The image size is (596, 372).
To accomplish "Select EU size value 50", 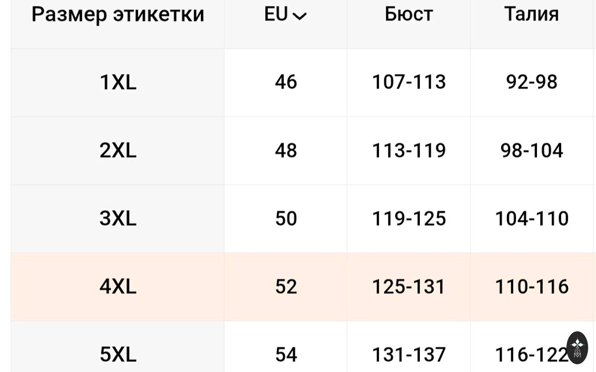I will click(286, 218).
